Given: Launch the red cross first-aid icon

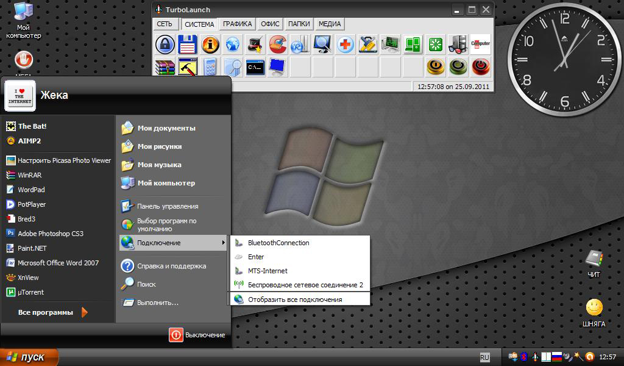Looking at the screenshot, I should tap(346, 44).
